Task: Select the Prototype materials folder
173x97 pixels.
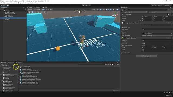Action: (x=9, y=76)
